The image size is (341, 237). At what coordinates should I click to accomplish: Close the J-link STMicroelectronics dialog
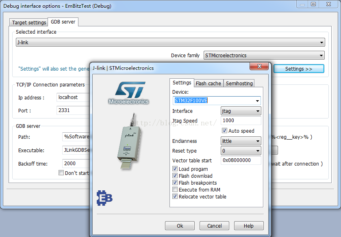(259, 66)
